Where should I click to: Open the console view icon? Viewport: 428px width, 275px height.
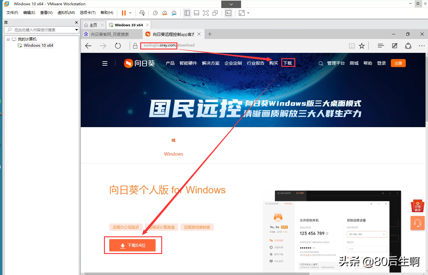228,13
